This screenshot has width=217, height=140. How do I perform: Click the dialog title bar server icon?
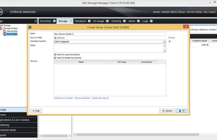click(x=30, y=27)
